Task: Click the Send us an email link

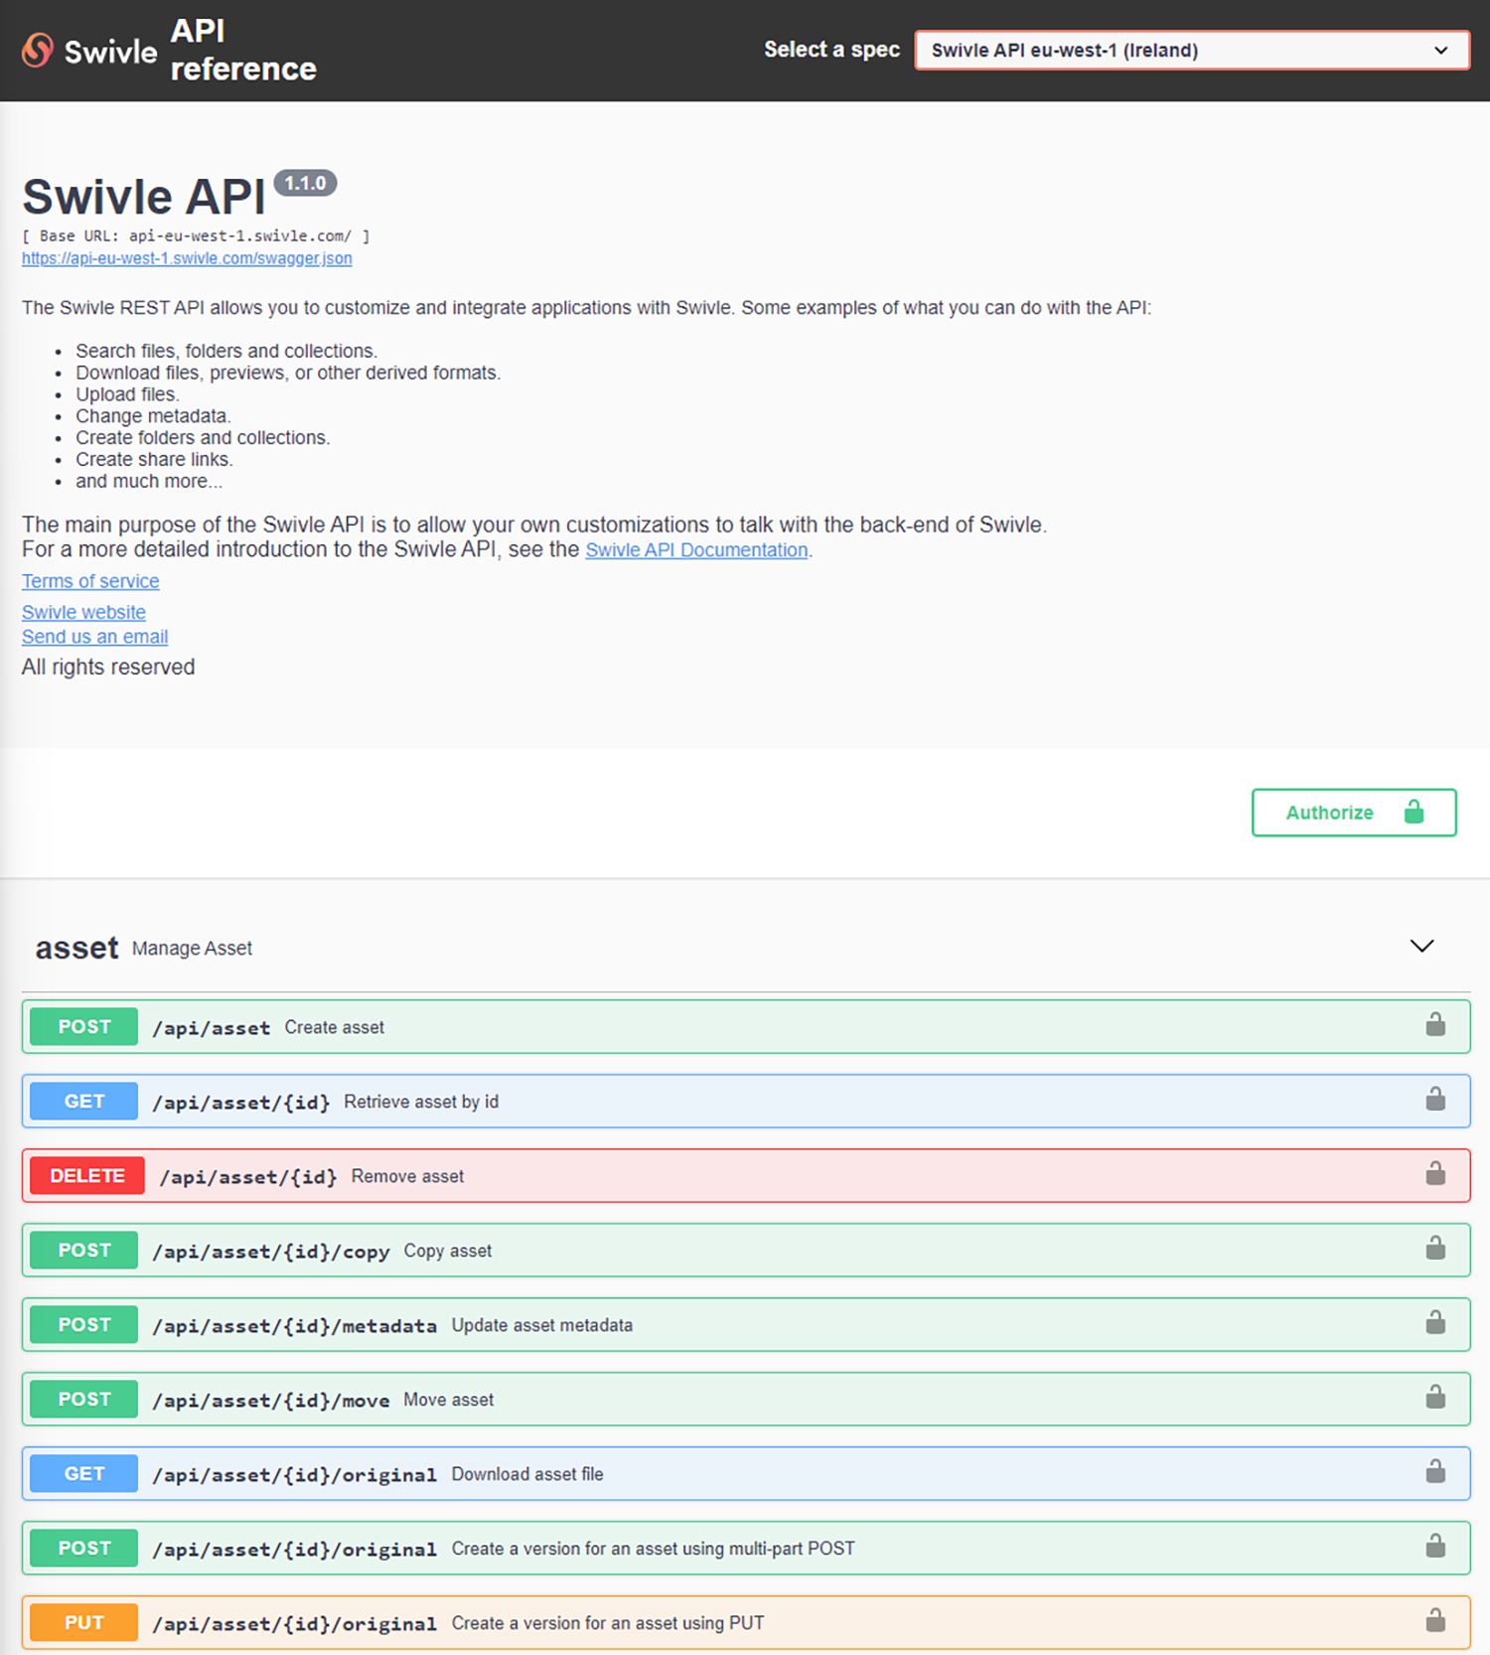Action: coord(94,637)
